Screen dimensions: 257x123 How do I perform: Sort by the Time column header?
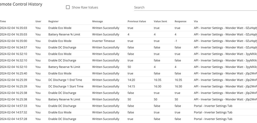pos(3,21)
